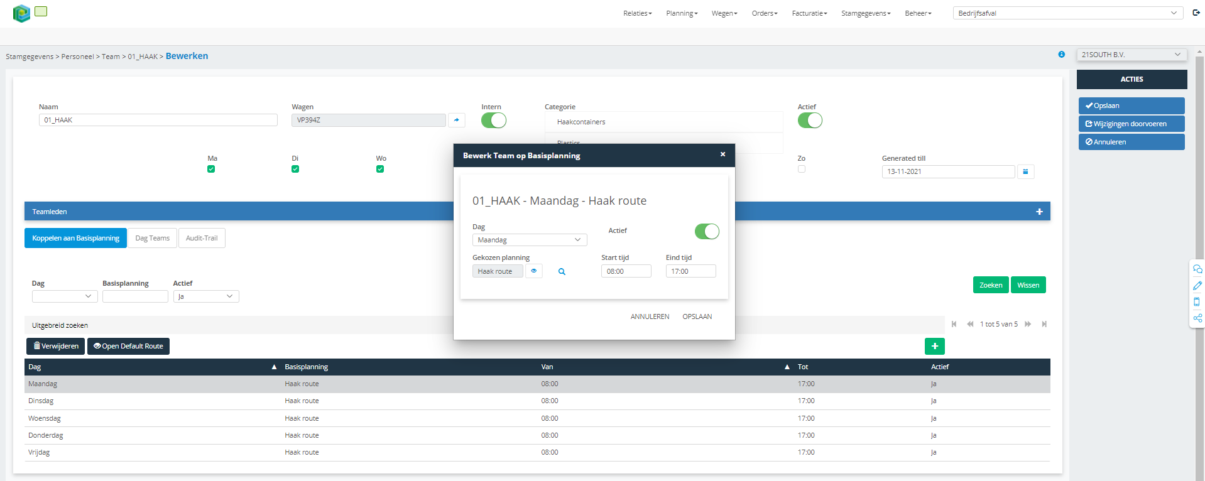The image size is (1205, 481).
Task: Click the Basisplanning filter input
Action: (x=135, y=296)
